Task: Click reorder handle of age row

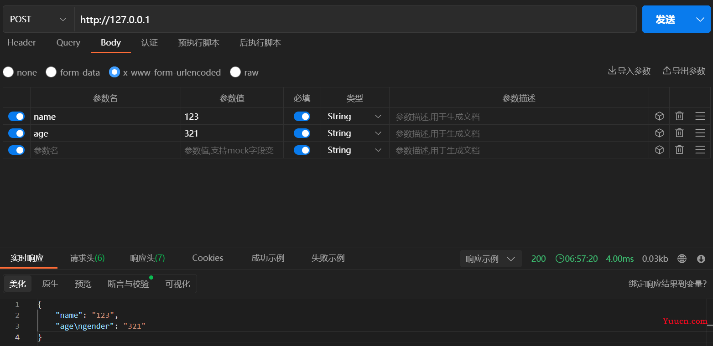Action: coord(700,133)
